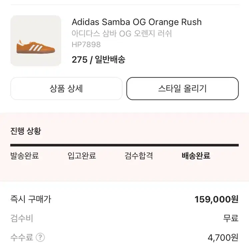Click the black progress bar under 진행 상황

tap(125, 145)
